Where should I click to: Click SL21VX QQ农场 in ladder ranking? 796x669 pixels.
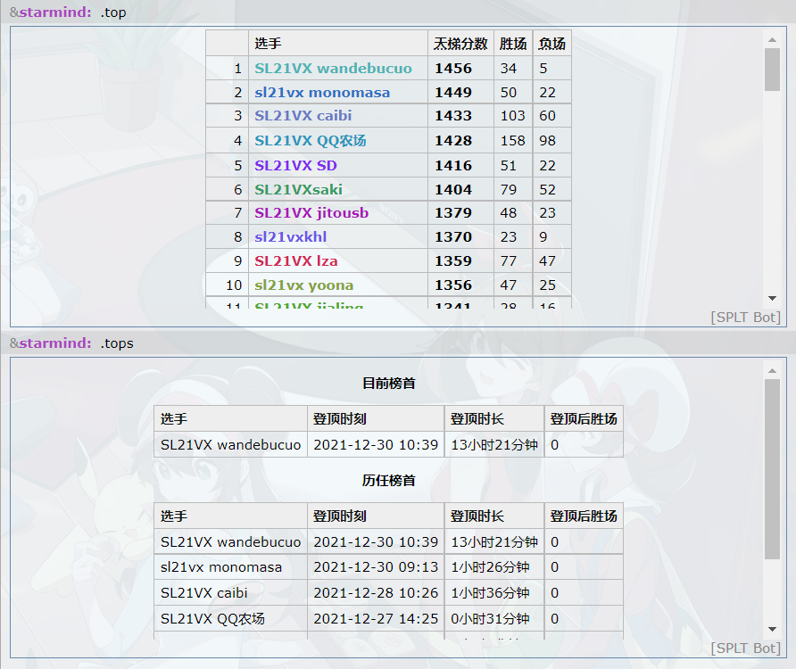(x=310, y=141)
